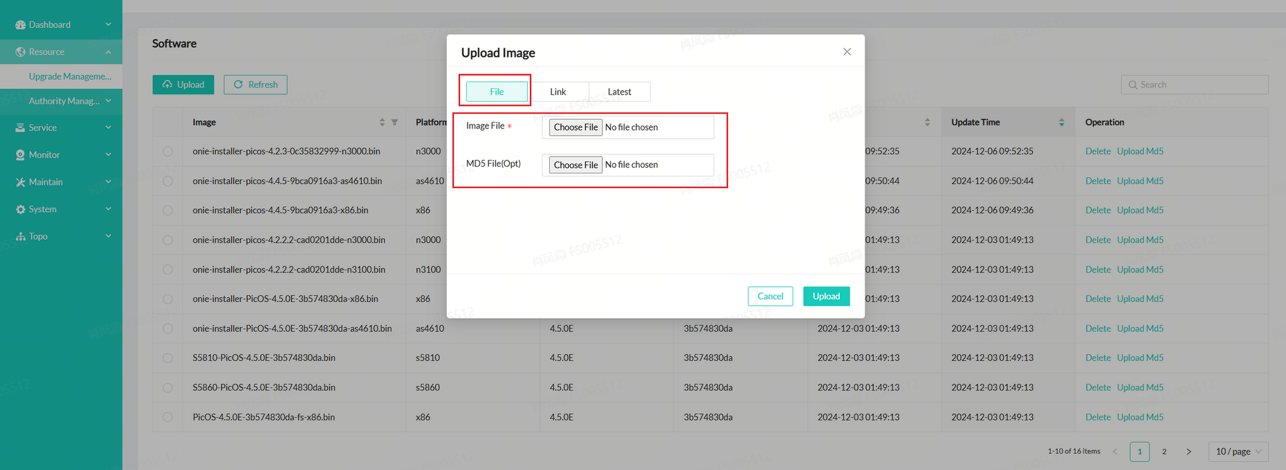Click the System gear icon

[x=20, y=209]
